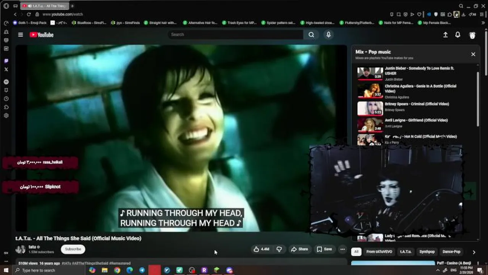Image resolution: width=488 pixels, height=275 pixels.
Task: Dislike the video with thumbs-down
Action: point(279,249)
